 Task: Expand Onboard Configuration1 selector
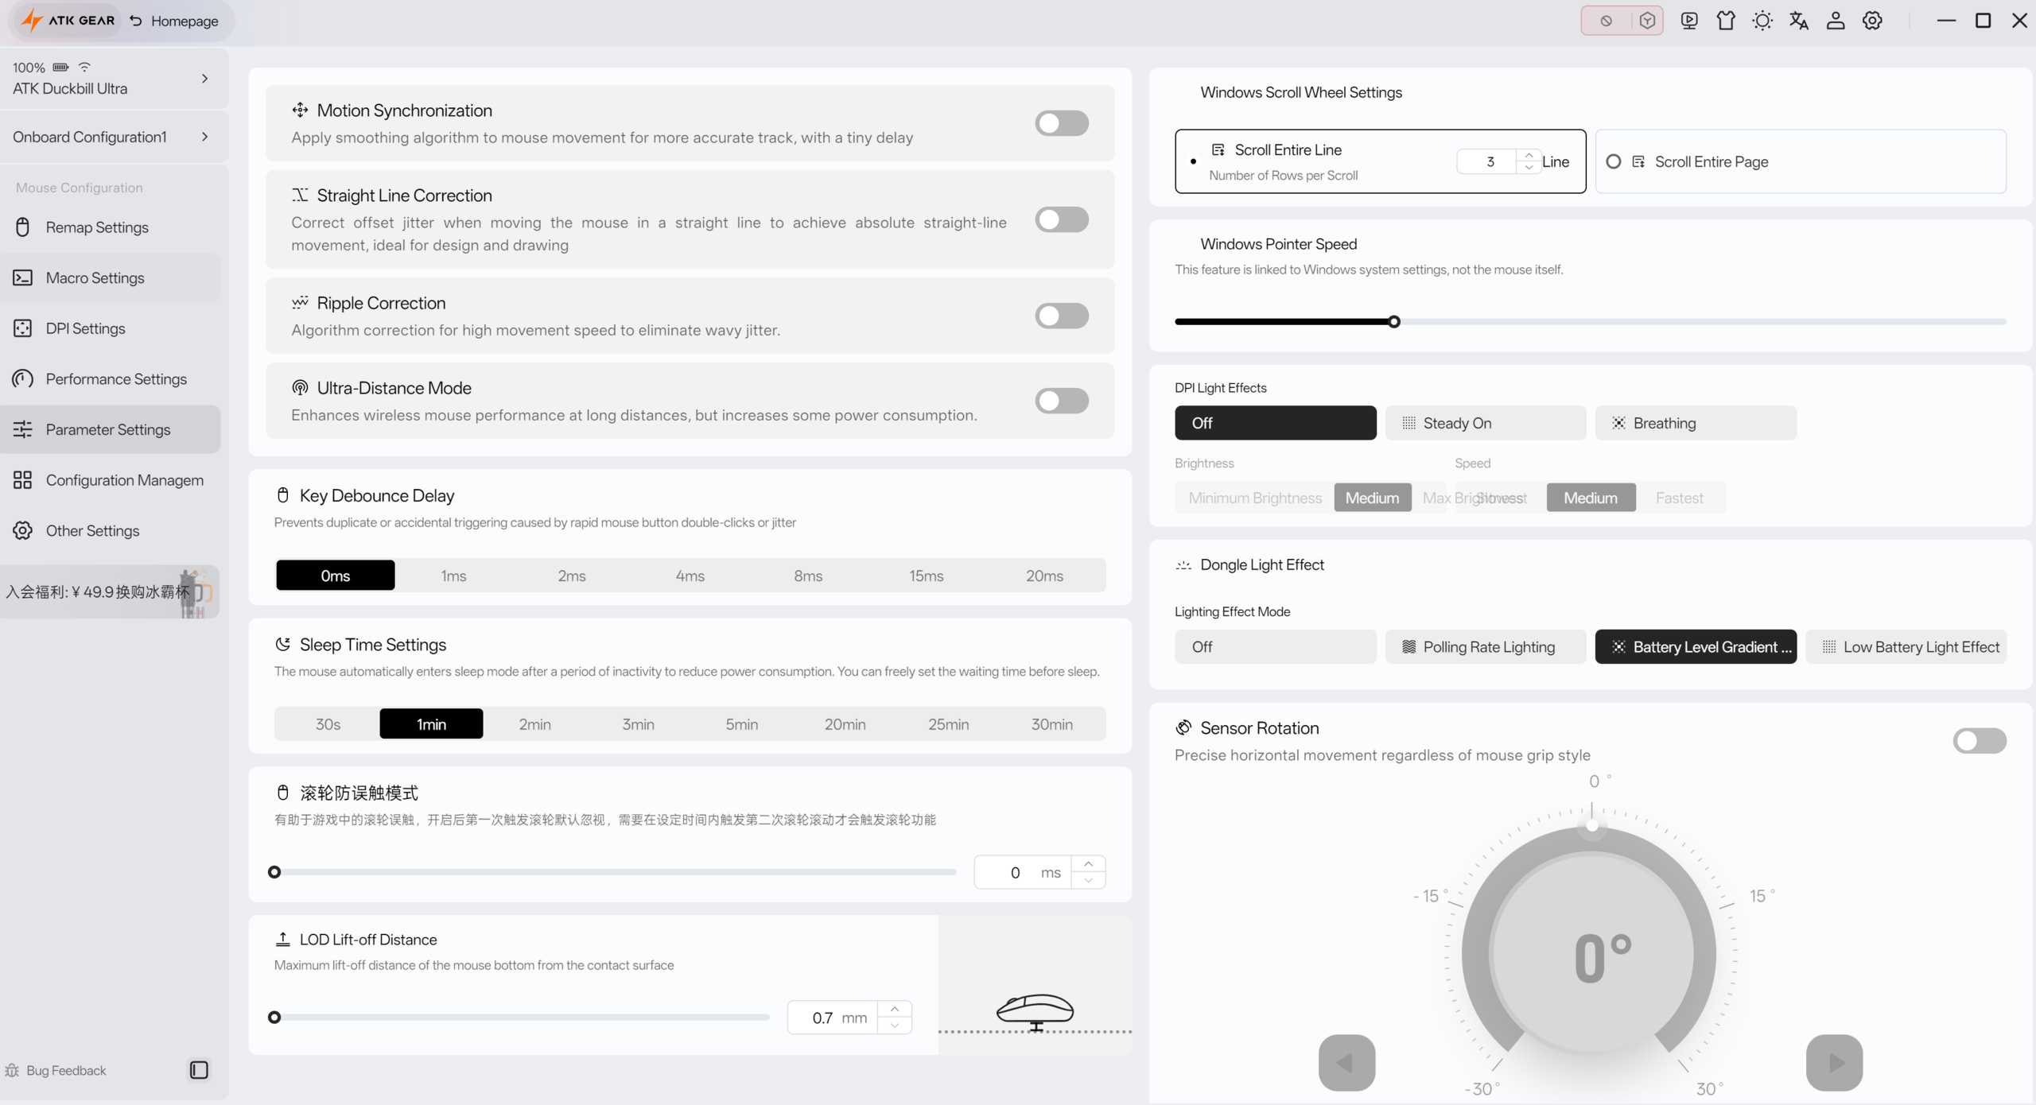205,137
